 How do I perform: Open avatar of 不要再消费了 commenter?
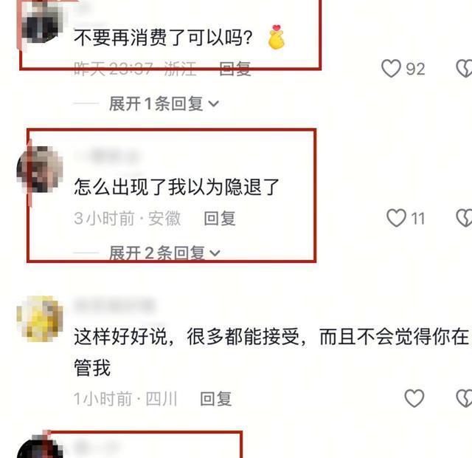coord(40,23)
